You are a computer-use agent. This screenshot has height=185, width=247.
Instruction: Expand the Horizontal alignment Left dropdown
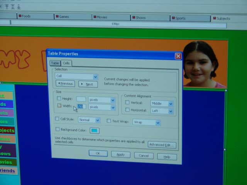pyautogui.click(x=162, y=111)
